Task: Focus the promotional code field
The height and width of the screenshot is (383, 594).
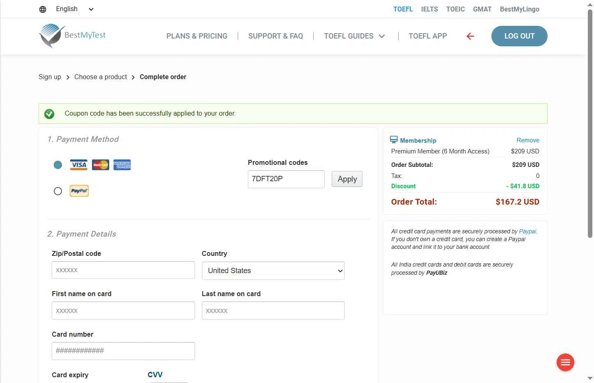Action: pyautogui.click(x=286, y=179)
